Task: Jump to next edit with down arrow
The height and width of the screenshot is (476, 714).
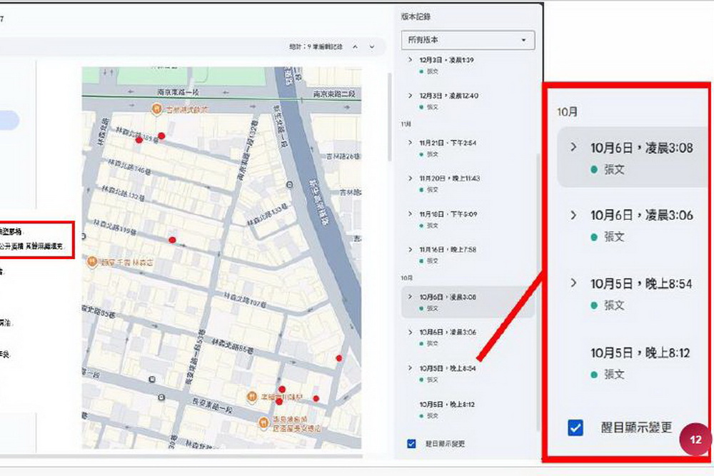Action: coord(372,47)
